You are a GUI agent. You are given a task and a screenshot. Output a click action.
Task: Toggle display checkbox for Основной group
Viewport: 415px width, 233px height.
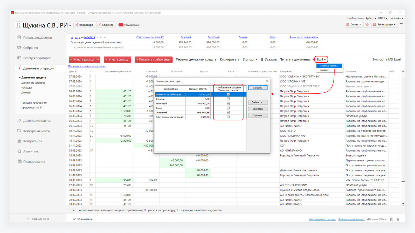(228, 112)
